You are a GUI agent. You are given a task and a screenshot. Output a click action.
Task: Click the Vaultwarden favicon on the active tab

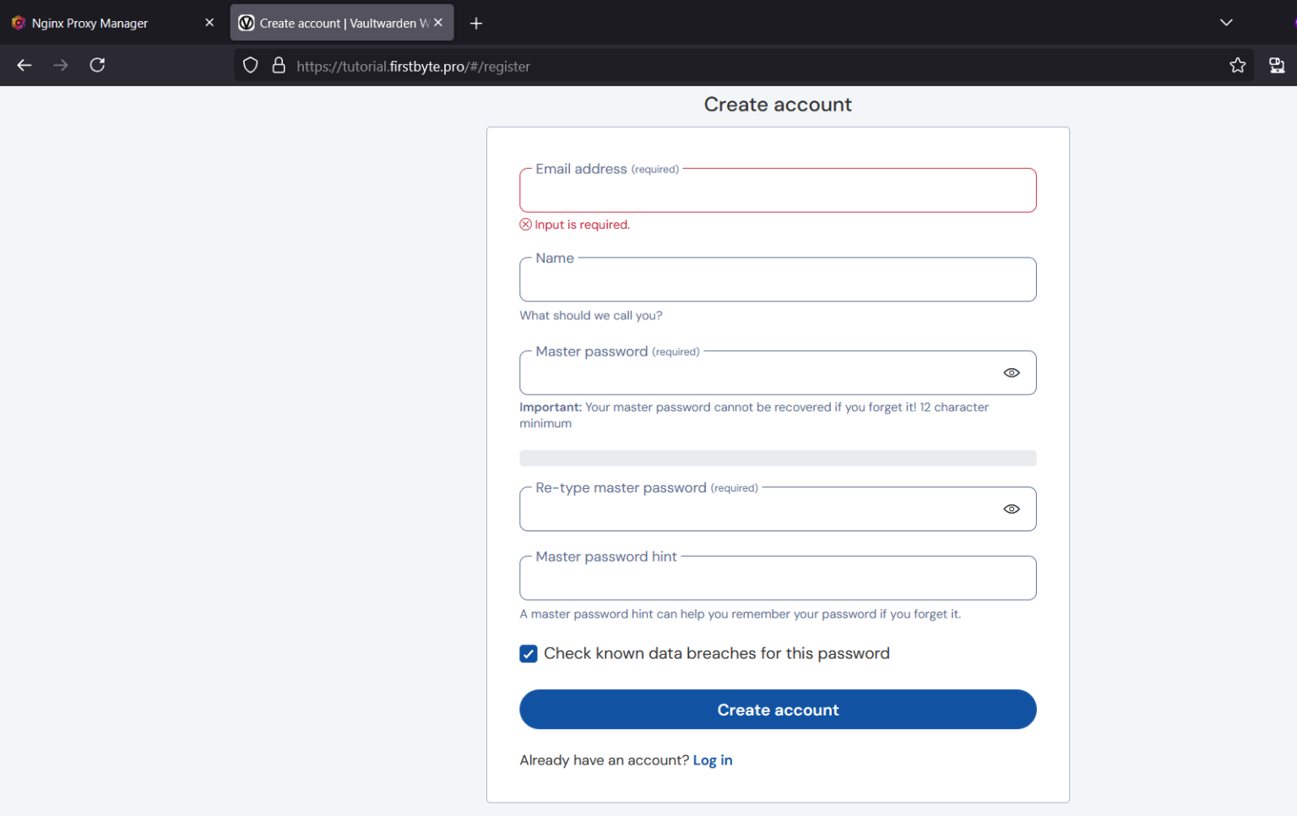click(246, 23)
